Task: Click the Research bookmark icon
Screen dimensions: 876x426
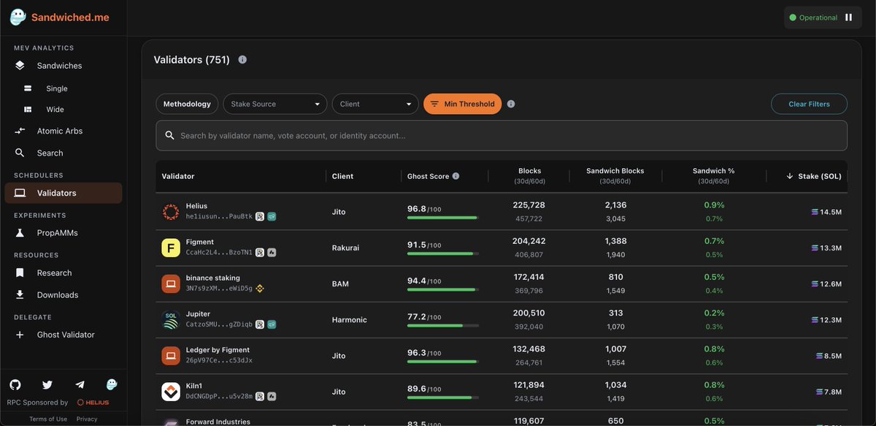Action: pyautogui.click(x=20, y=273)
